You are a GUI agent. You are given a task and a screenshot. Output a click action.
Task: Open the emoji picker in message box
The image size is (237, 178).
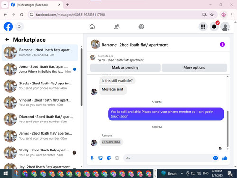pyautogui.click(x=215, y=158)
